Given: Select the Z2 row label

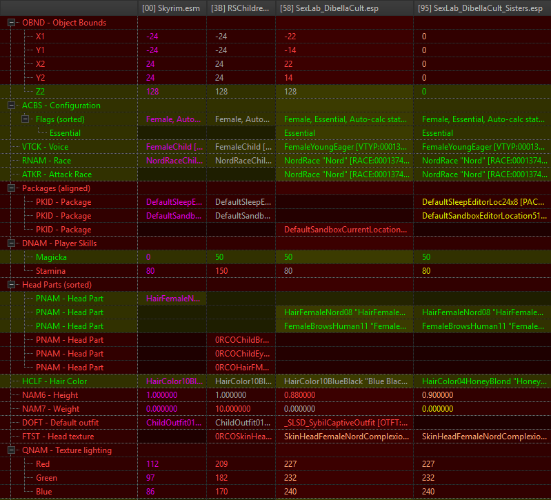Looking at the screenshot, I should (40, 92).
